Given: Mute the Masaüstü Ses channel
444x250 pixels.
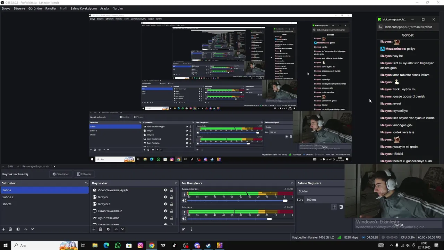Looking at the screenshot, I should [x=184, y=201].
